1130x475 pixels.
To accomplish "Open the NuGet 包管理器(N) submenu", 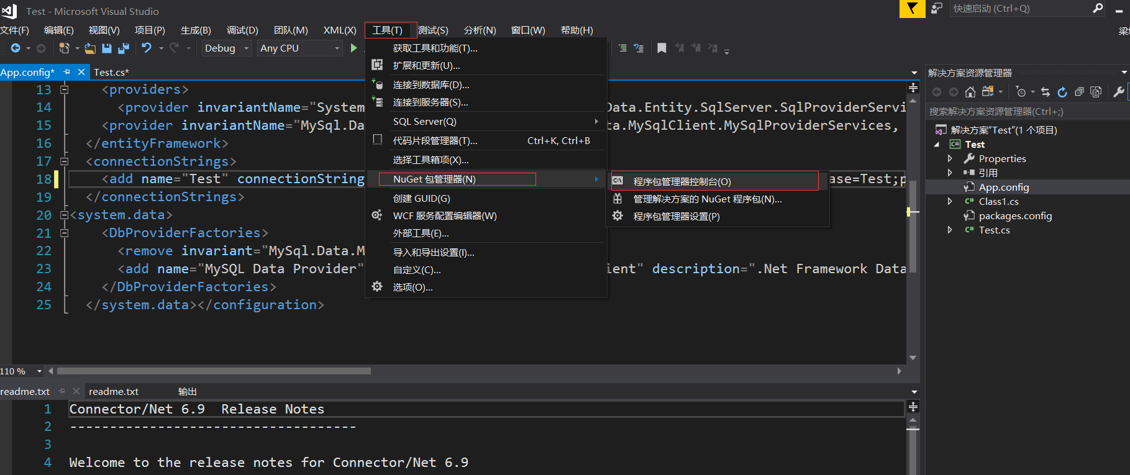I will click(486, 179).
